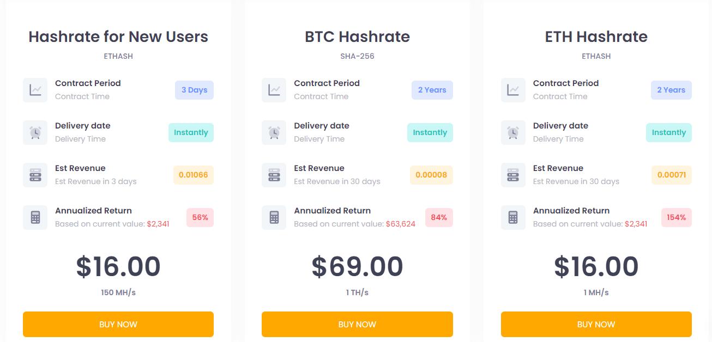Image resolution: width=712 pixels, height=342 pixels.
Task: Click the calculator icon in ETH Hashrate card
Action: (513, 217)
